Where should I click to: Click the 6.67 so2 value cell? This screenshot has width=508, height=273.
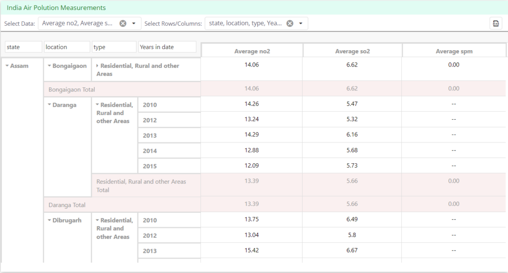[x=352, y=250]
